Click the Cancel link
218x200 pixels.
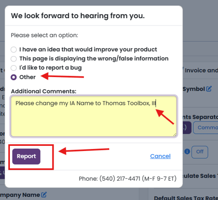coord(160,156)
